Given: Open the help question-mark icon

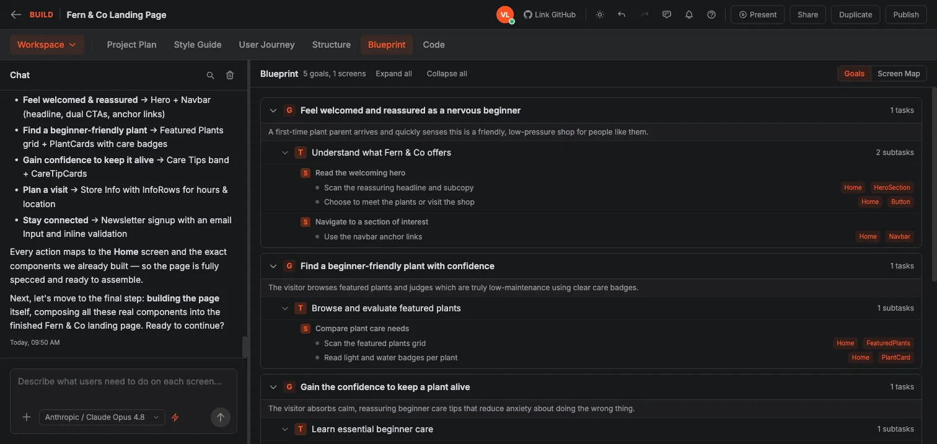Looking at the screenshot, I should click(711, 15).
